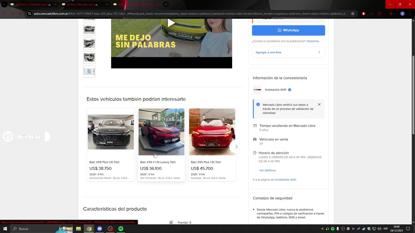Open the Agregar a una lista option
Image resolution: width=415 pixels, height=233 pixels.
click(288, 52)
